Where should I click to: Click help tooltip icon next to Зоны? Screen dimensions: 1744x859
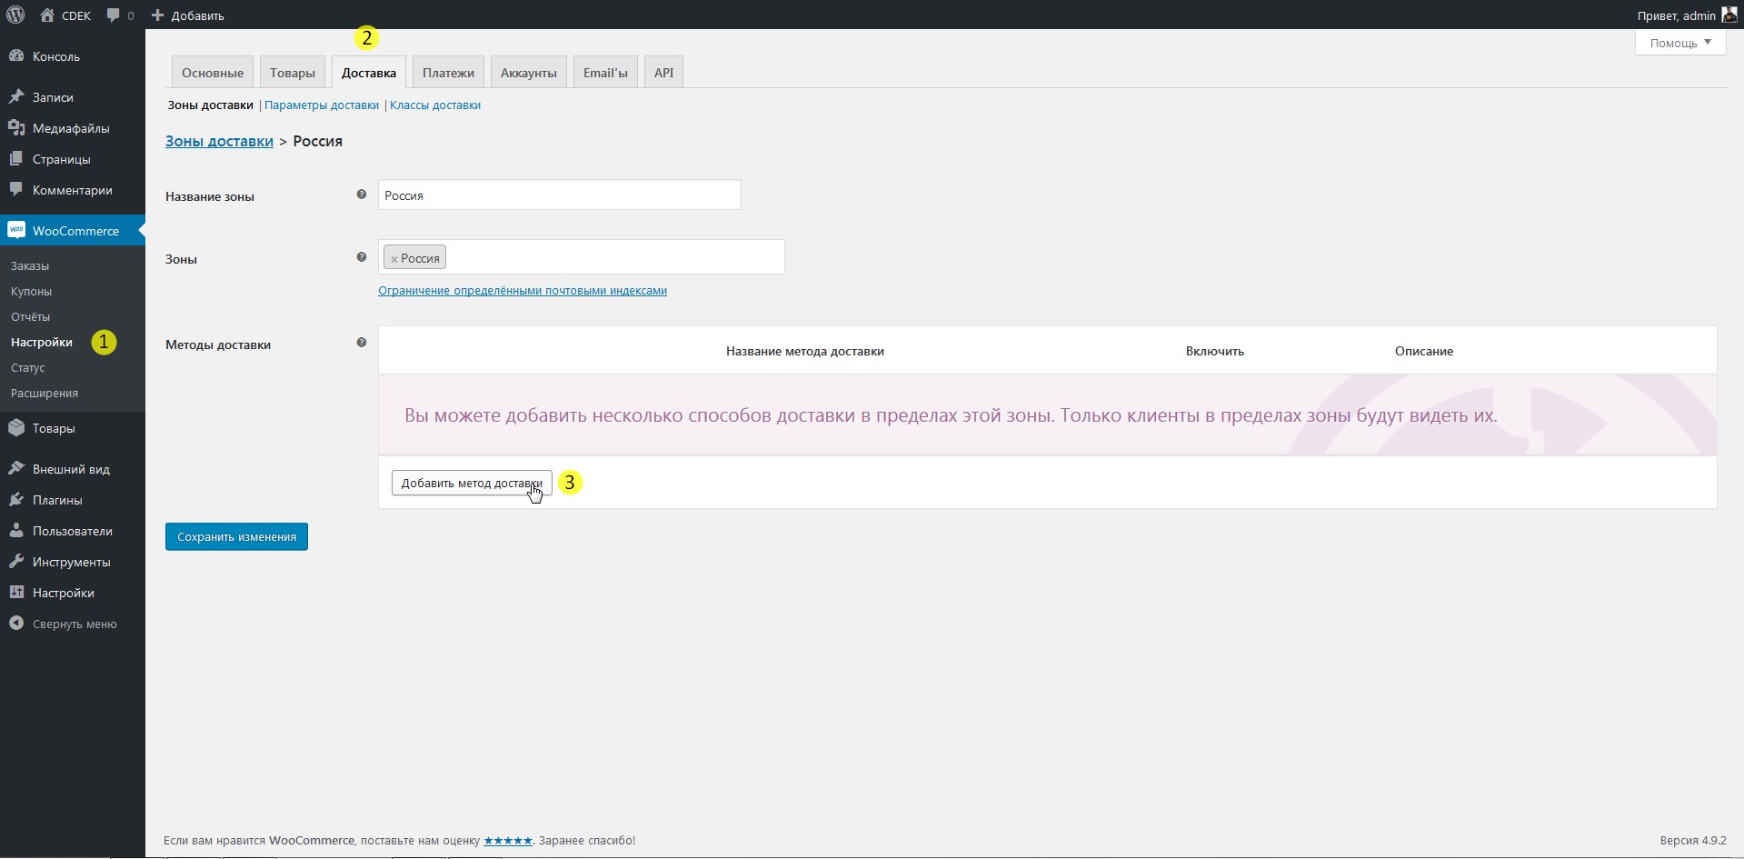361,257
